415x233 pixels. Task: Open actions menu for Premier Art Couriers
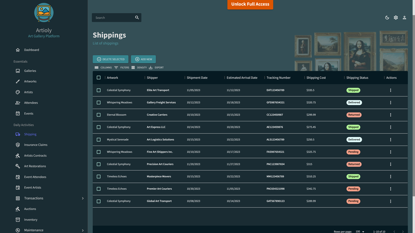pyautogui.click(x=391, y=189)
